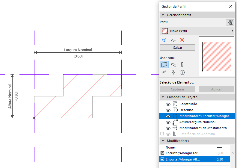237x168 pixels.
Task: Select the Column tool under Usar com
Action: tap(182, 65)
